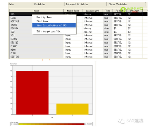Image resolution: width=150 pixels, height=129 pixels.
Task: Select the DEBTINC variable row
Action: click(78, 57)
